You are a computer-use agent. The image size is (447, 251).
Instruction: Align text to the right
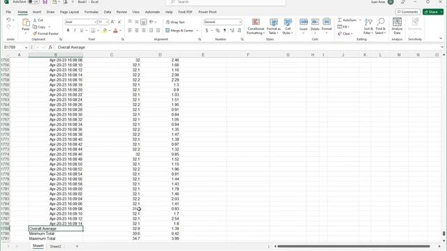click(144, 31)
